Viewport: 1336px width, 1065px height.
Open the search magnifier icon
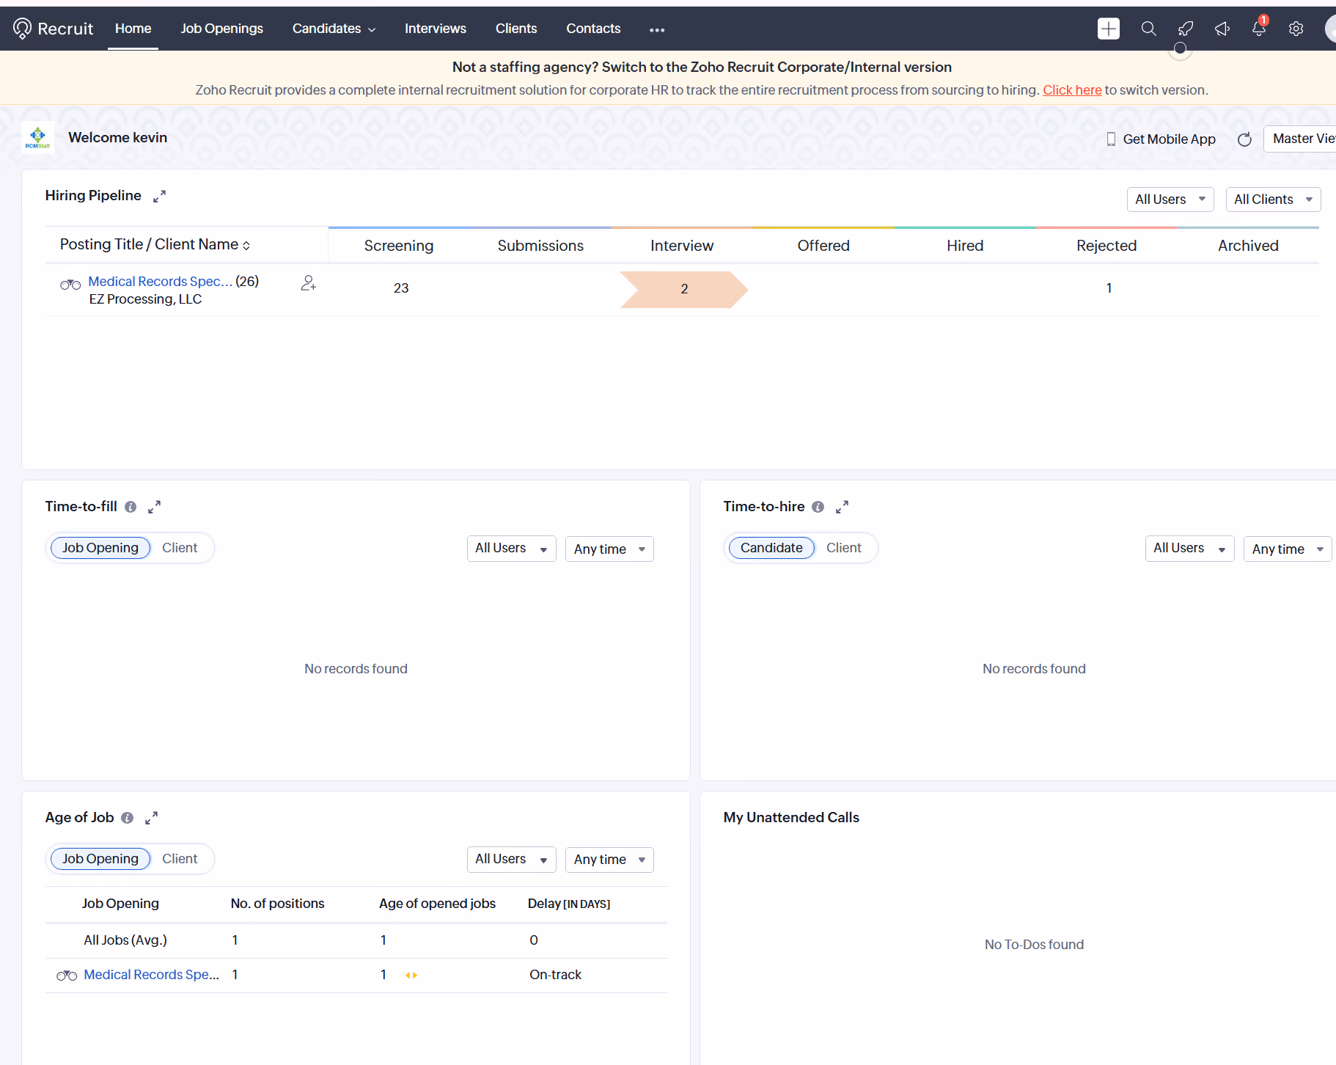coord(1148,29)
